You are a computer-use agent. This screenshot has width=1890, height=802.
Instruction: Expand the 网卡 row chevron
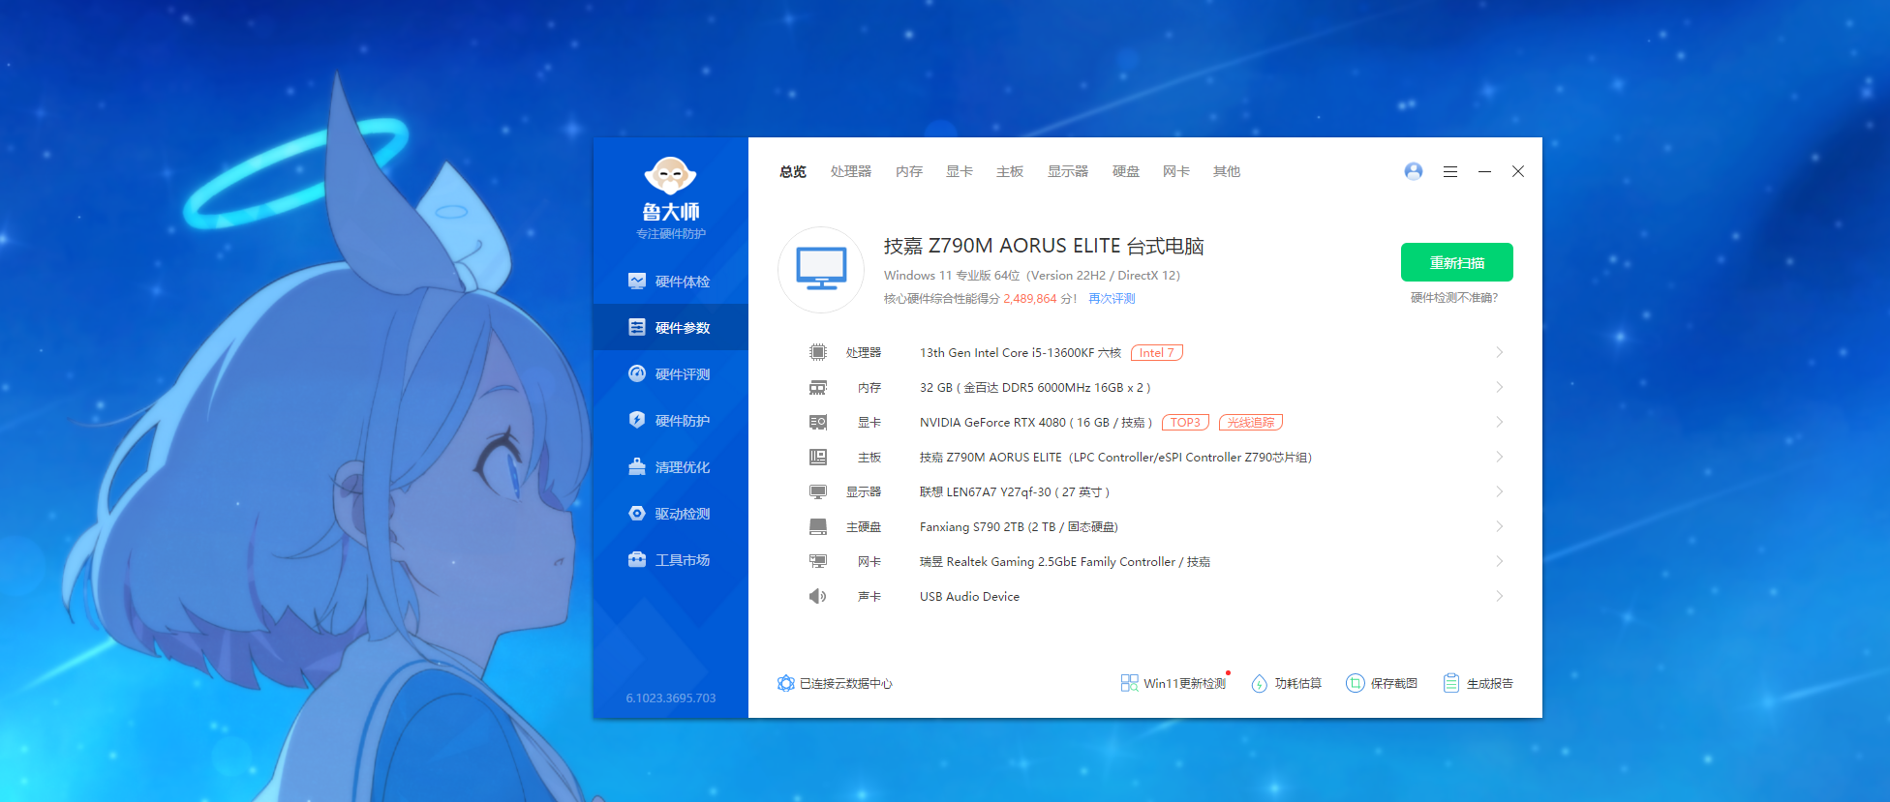click(x=1499, y=561)
